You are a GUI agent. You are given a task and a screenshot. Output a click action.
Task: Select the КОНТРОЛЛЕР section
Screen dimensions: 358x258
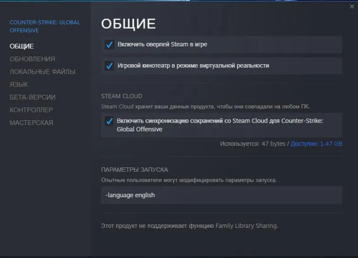[x=31, y=110]
